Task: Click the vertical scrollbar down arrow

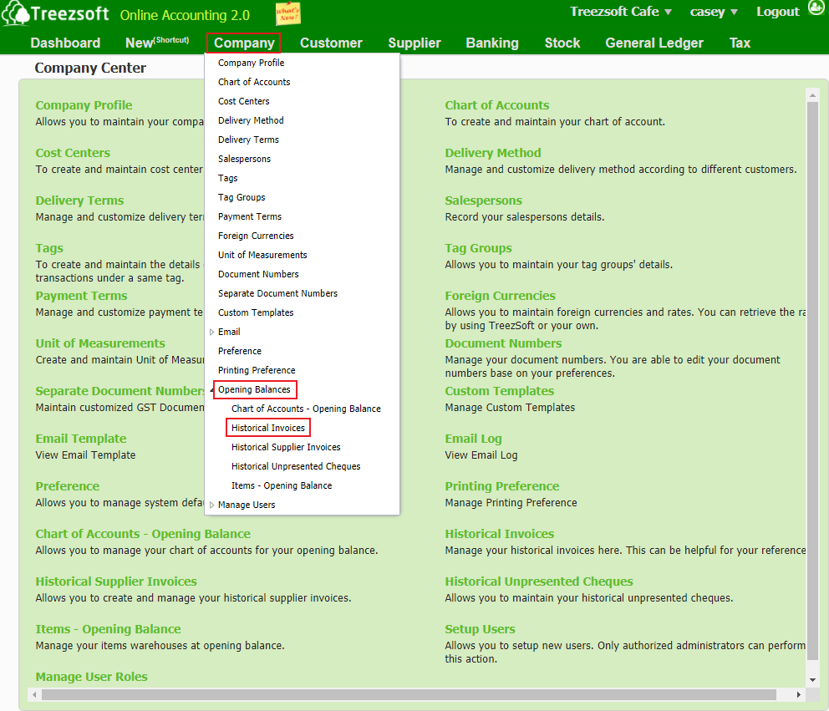Action: 812,680
